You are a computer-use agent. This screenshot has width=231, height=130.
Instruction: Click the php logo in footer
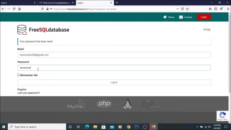104,104
